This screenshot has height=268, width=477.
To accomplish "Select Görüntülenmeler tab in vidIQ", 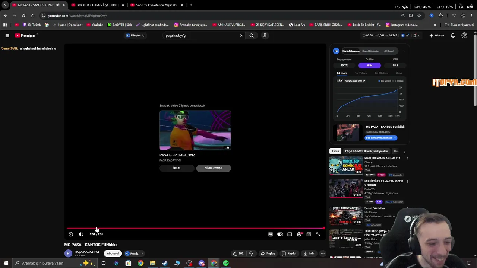I will click(351, 51).
